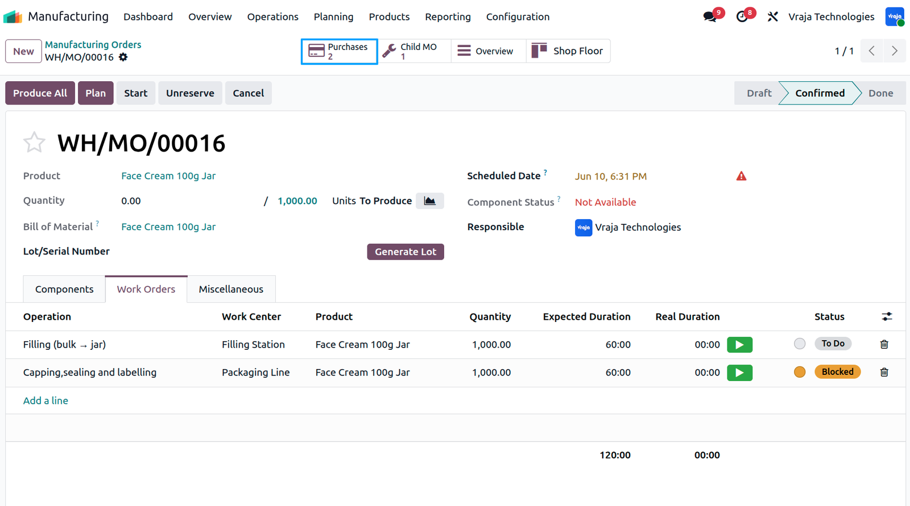Mark the order as favorite star
Viewport: 910px width, 506px height.
(x=34, y=143)
